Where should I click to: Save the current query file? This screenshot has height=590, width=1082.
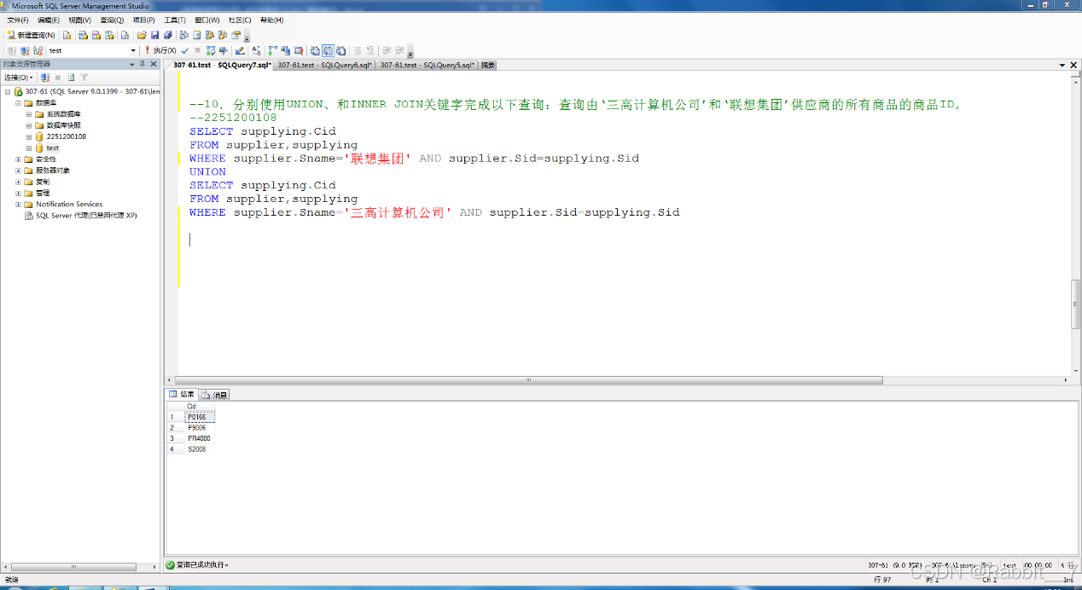(x=155, y=35)
